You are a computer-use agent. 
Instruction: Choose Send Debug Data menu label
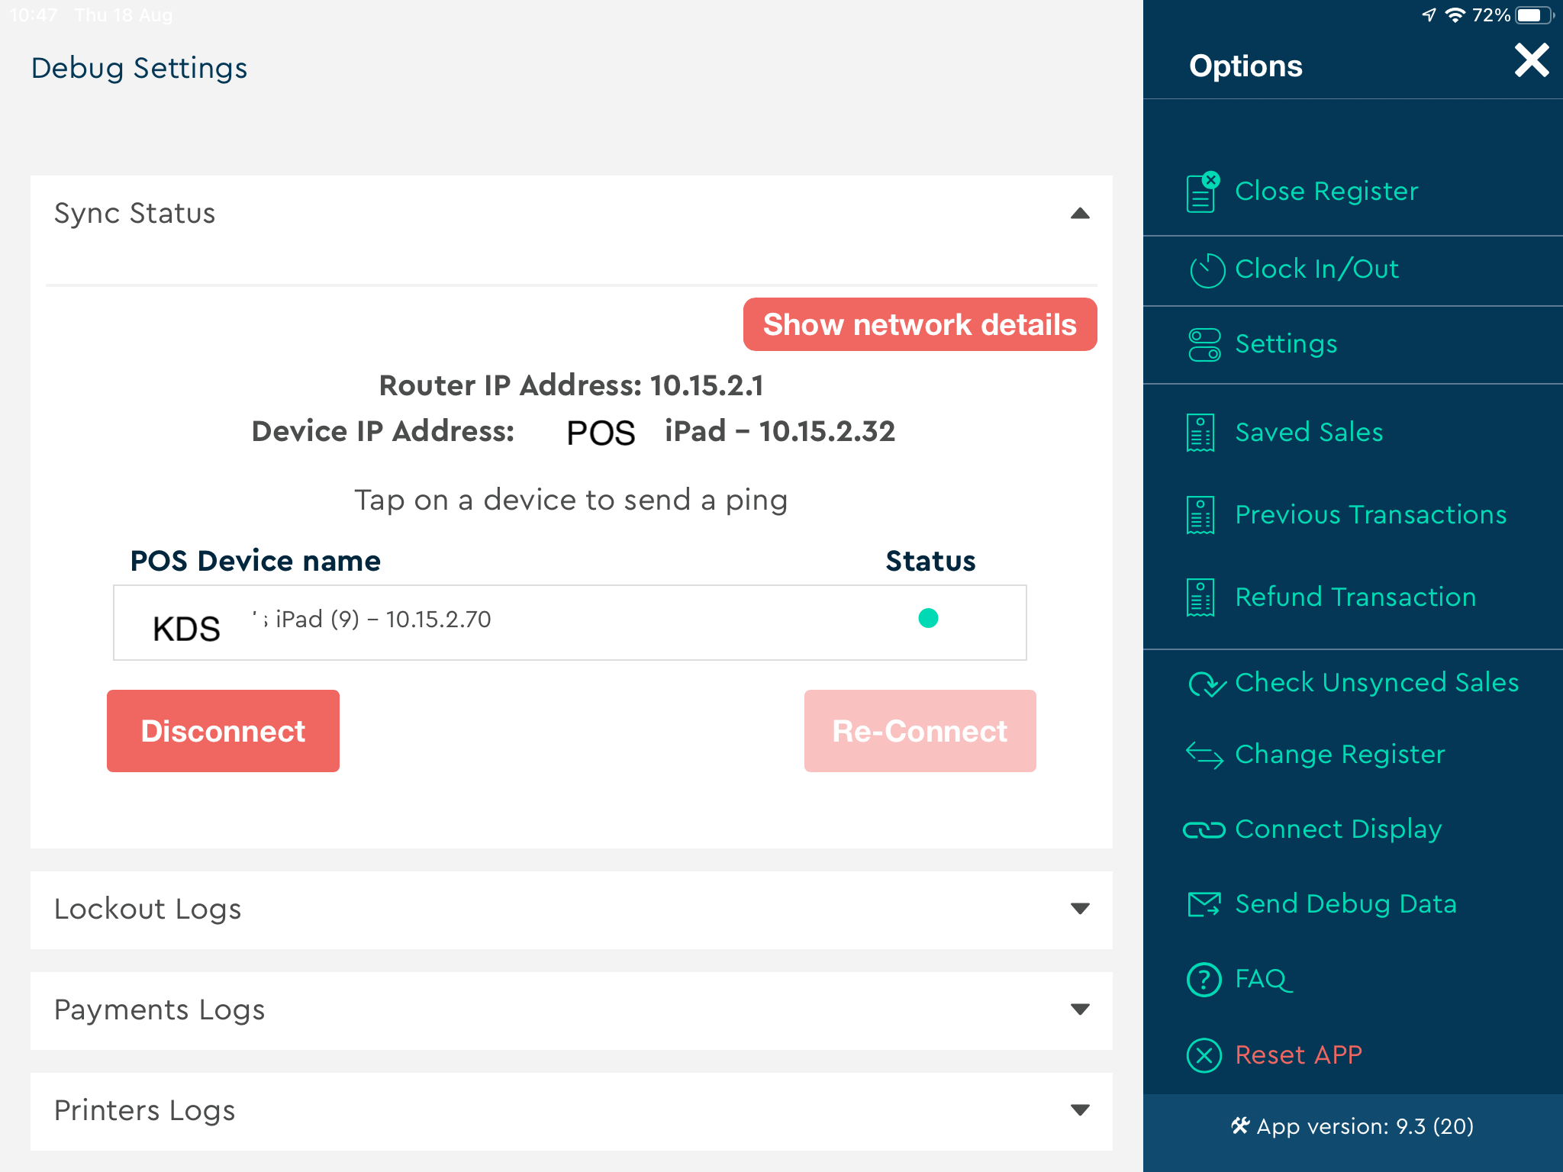[x=1345, y=903]
